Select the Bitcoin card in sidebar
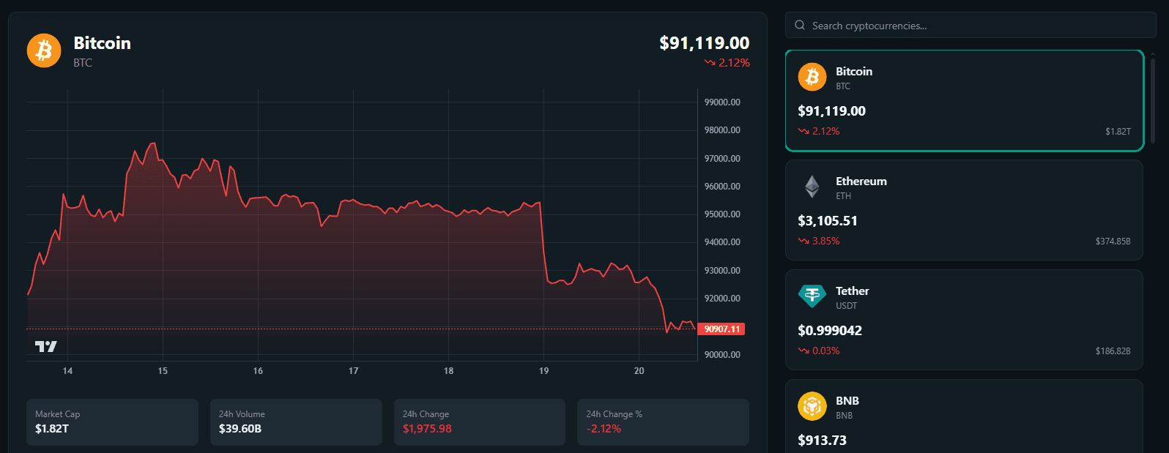Viewport: 1169px width, 453px height. (964, 101)
